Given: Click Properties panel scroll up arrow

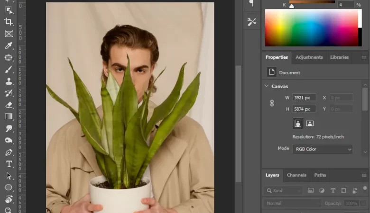Looking at the screenshot, I should click(x=365, y=85).
